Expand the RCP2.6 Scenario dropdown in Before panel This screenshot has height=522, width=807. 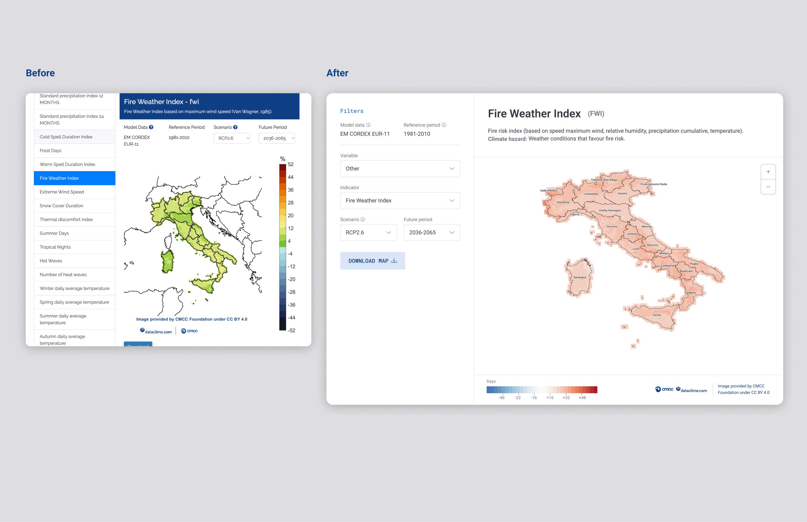click(232, 138)
